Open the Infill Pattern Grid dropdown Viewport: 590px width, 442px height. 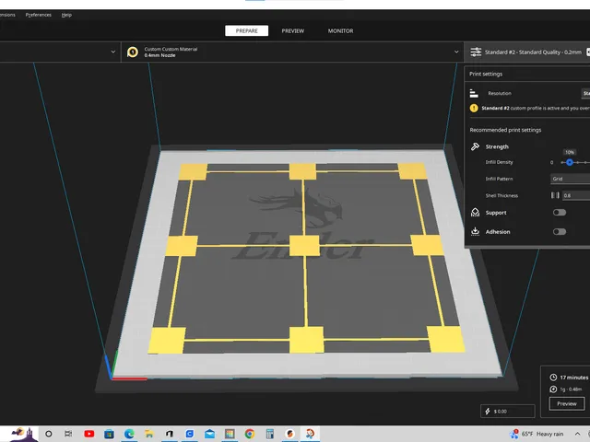pos(570,179)
